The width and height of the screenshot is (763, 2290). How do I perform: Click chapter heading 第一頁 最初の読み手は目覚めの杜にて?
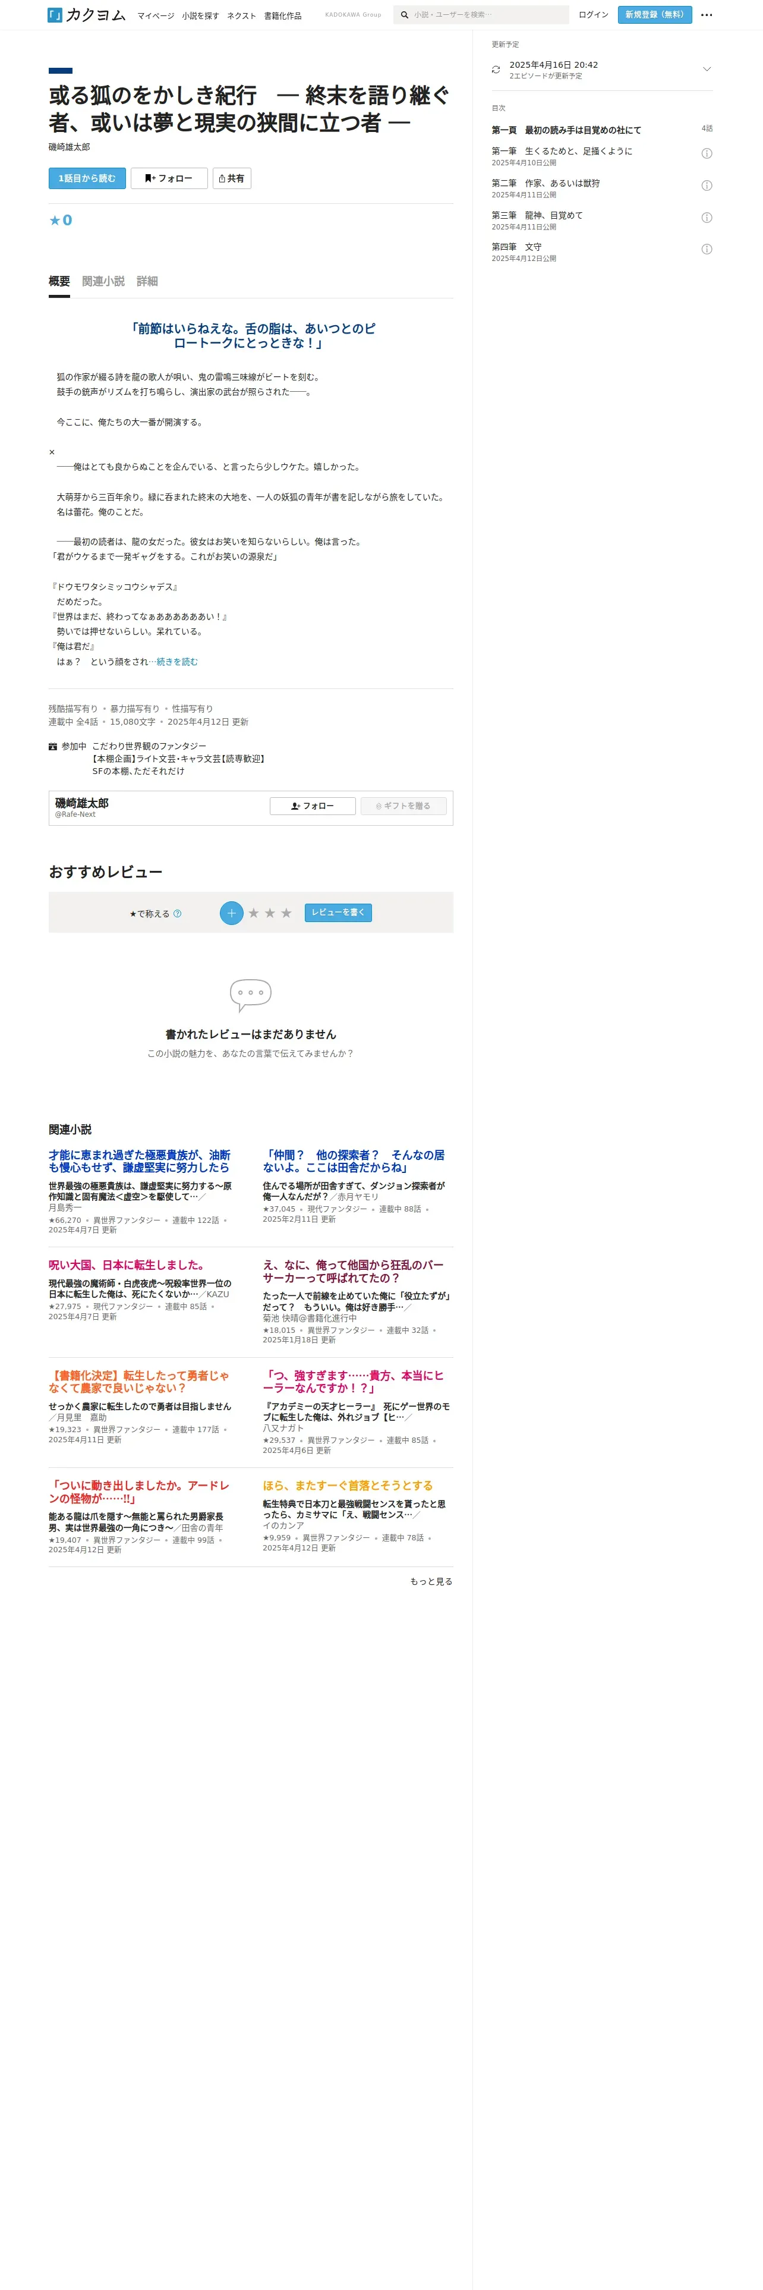click(566, 131)
